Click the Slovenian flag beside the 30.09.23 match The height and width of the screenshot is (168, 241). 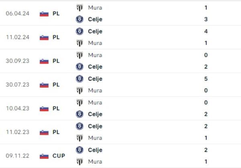click(44, 61)
